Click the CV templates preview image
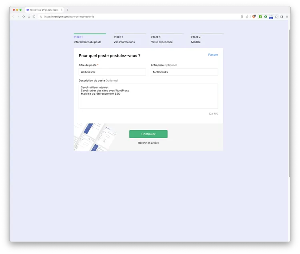 95,137
